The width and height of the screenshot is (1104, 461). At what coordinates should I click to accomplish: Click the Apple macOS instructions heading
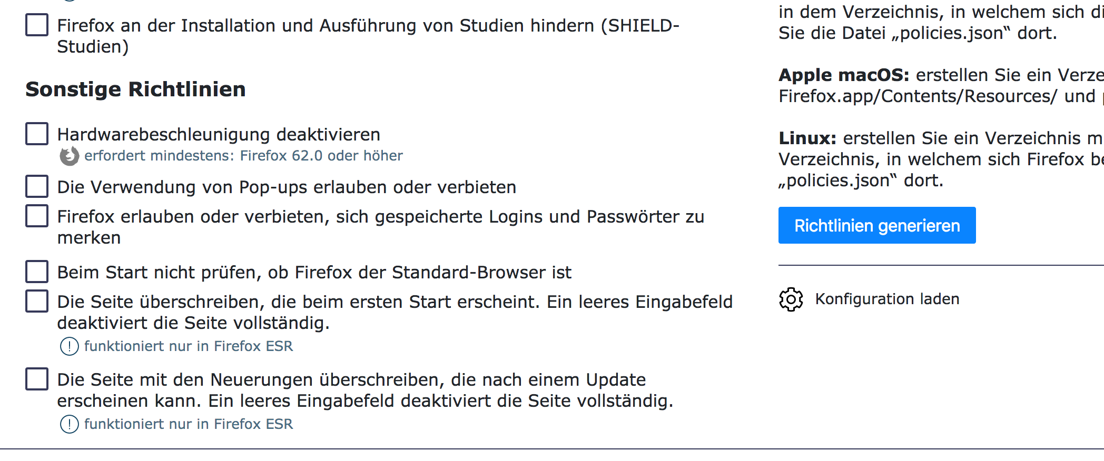[844, 75]
